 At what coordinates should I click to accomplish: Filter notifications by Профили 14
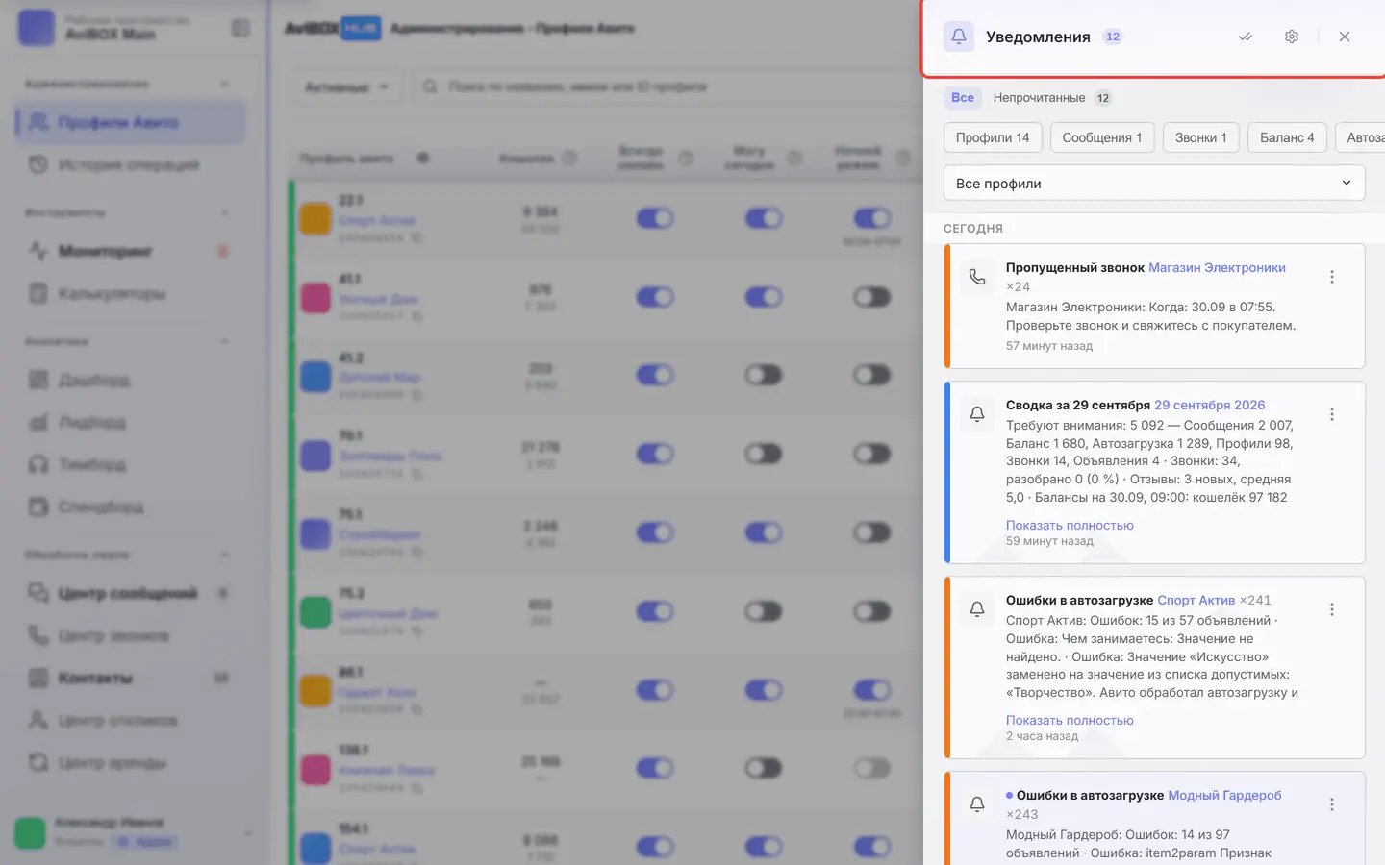point(993,137)
